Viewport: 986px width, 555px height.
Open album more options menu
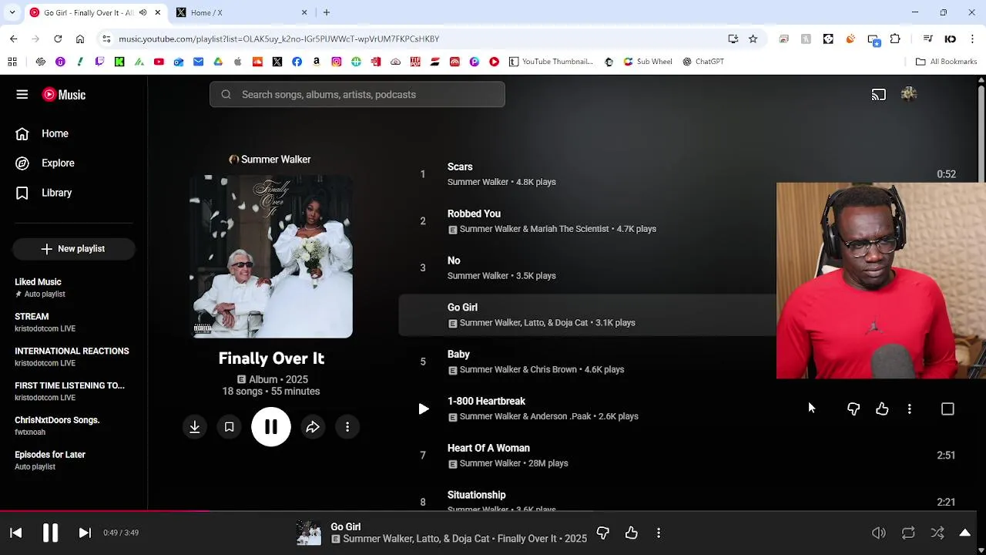pyautogui.click(x=347, y=427)
